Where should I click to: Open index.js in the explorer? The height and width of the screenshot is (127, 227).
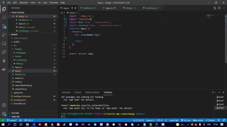[18, 82]
